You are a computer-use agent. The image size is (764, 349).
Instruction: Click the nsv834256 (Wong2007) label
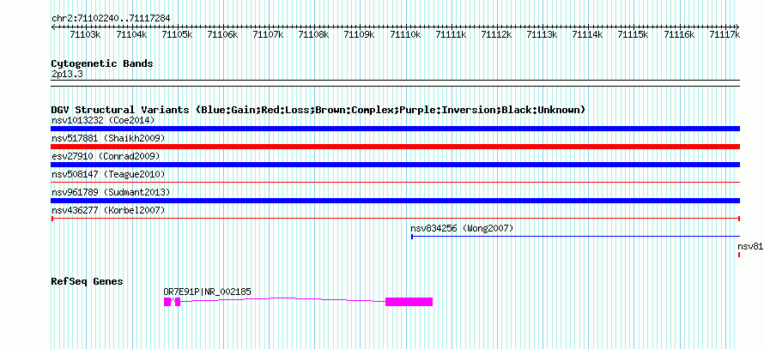tap(462, 228)
